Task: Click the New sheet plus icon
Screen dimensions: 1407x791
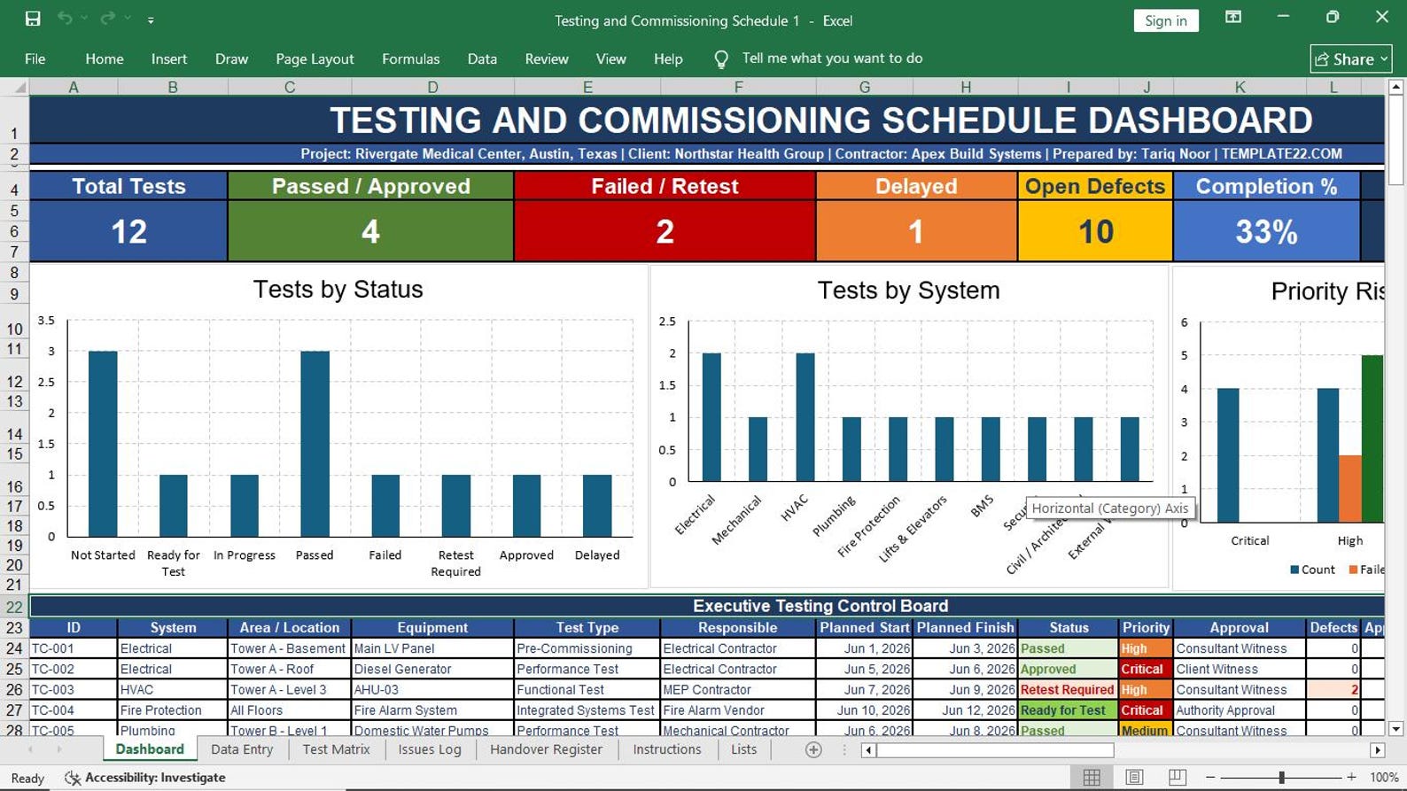Action: point(812,750)
